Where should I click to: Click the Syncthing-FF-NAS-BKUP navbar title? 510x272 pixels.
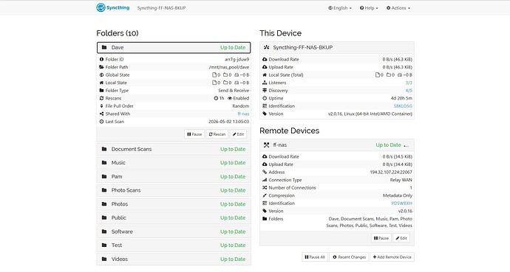click(161, 8)
